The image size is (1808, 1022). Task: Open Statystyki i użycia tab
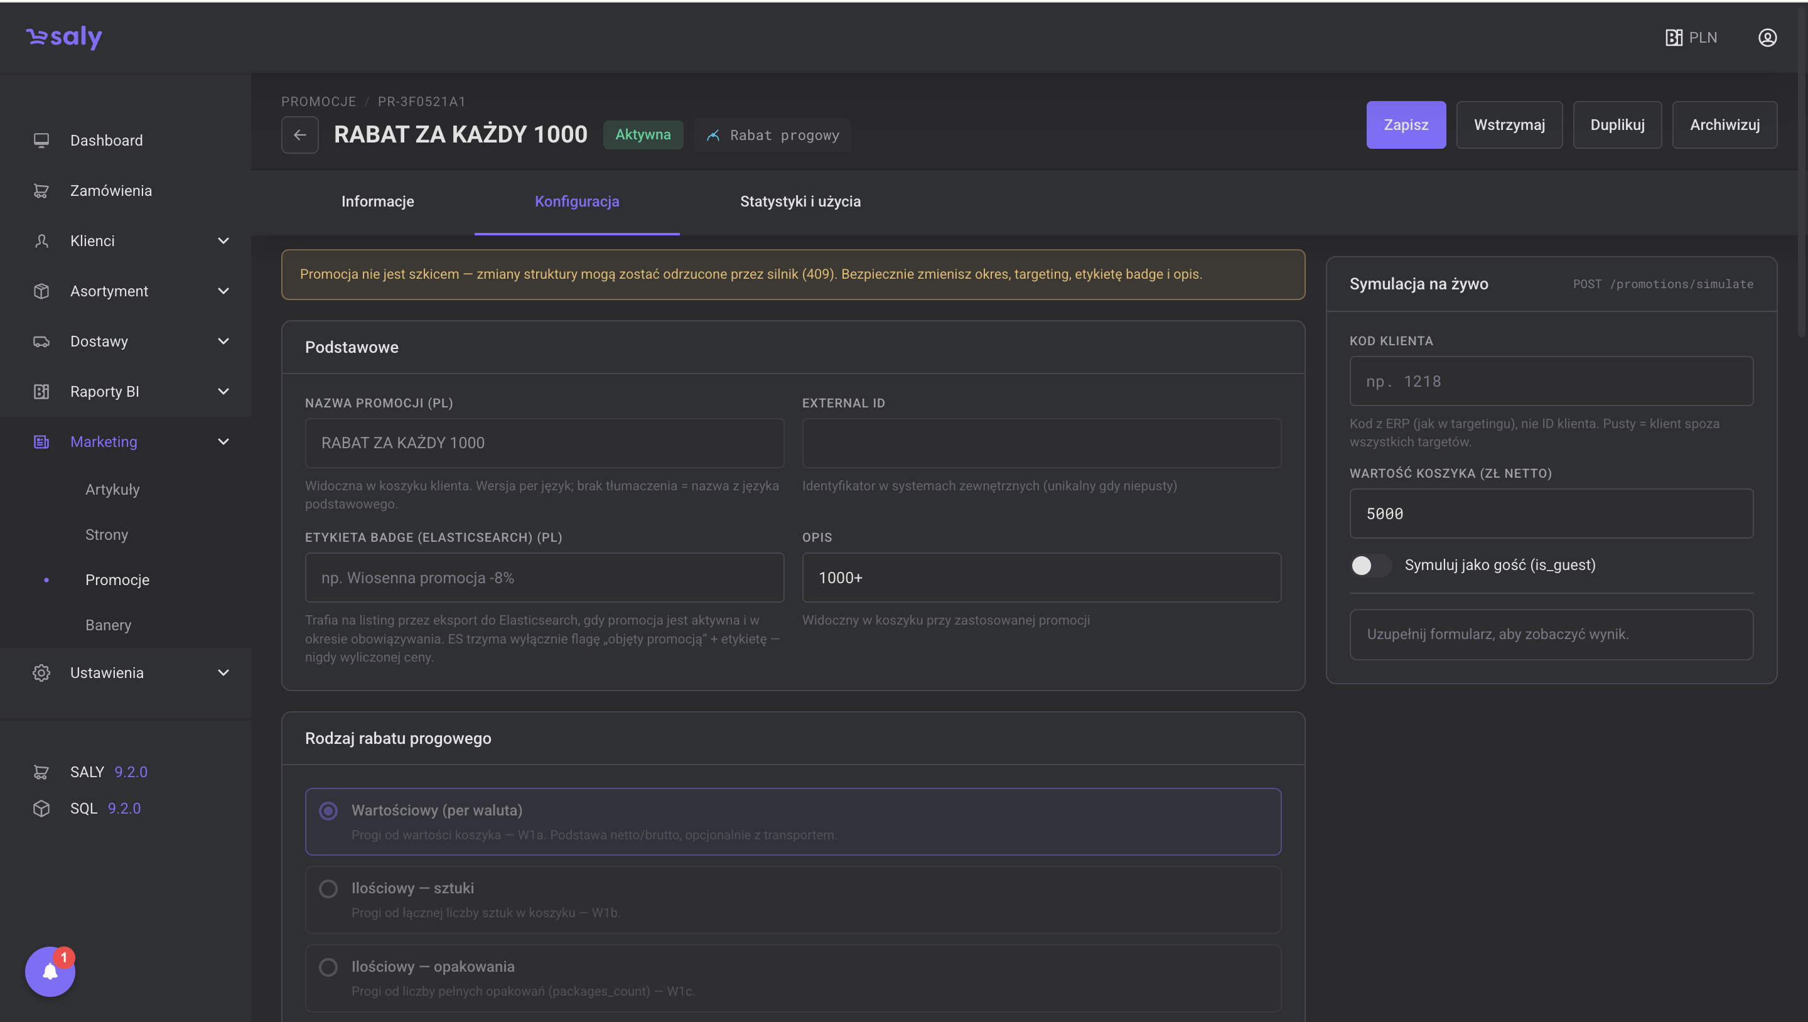800,202
